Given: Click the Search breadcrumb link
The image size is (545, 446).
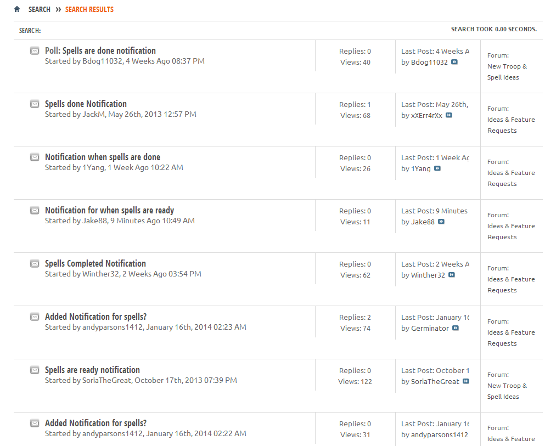Looking at the screenshot, I should 39,9.
